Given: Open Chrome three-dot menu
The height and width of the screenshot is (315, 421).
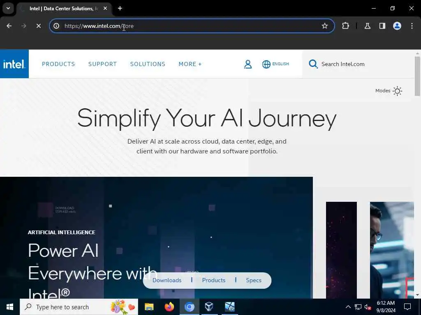Looking at the screenshot, I should [x=412, y=26].
